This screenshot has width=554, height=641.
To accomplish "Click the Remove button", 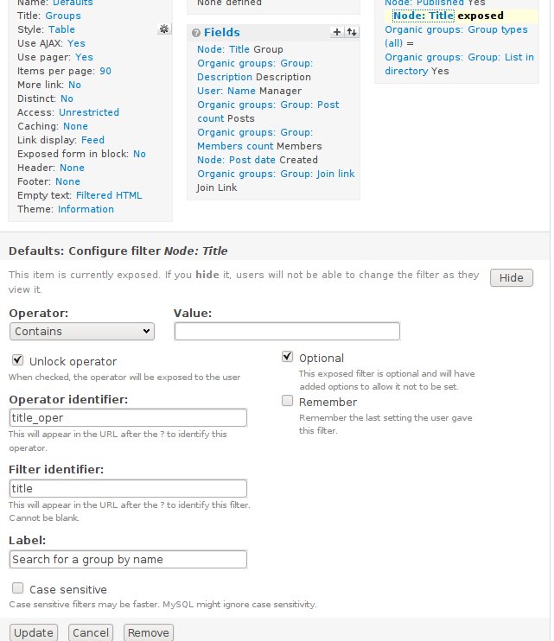I will [x=148, y=632].
